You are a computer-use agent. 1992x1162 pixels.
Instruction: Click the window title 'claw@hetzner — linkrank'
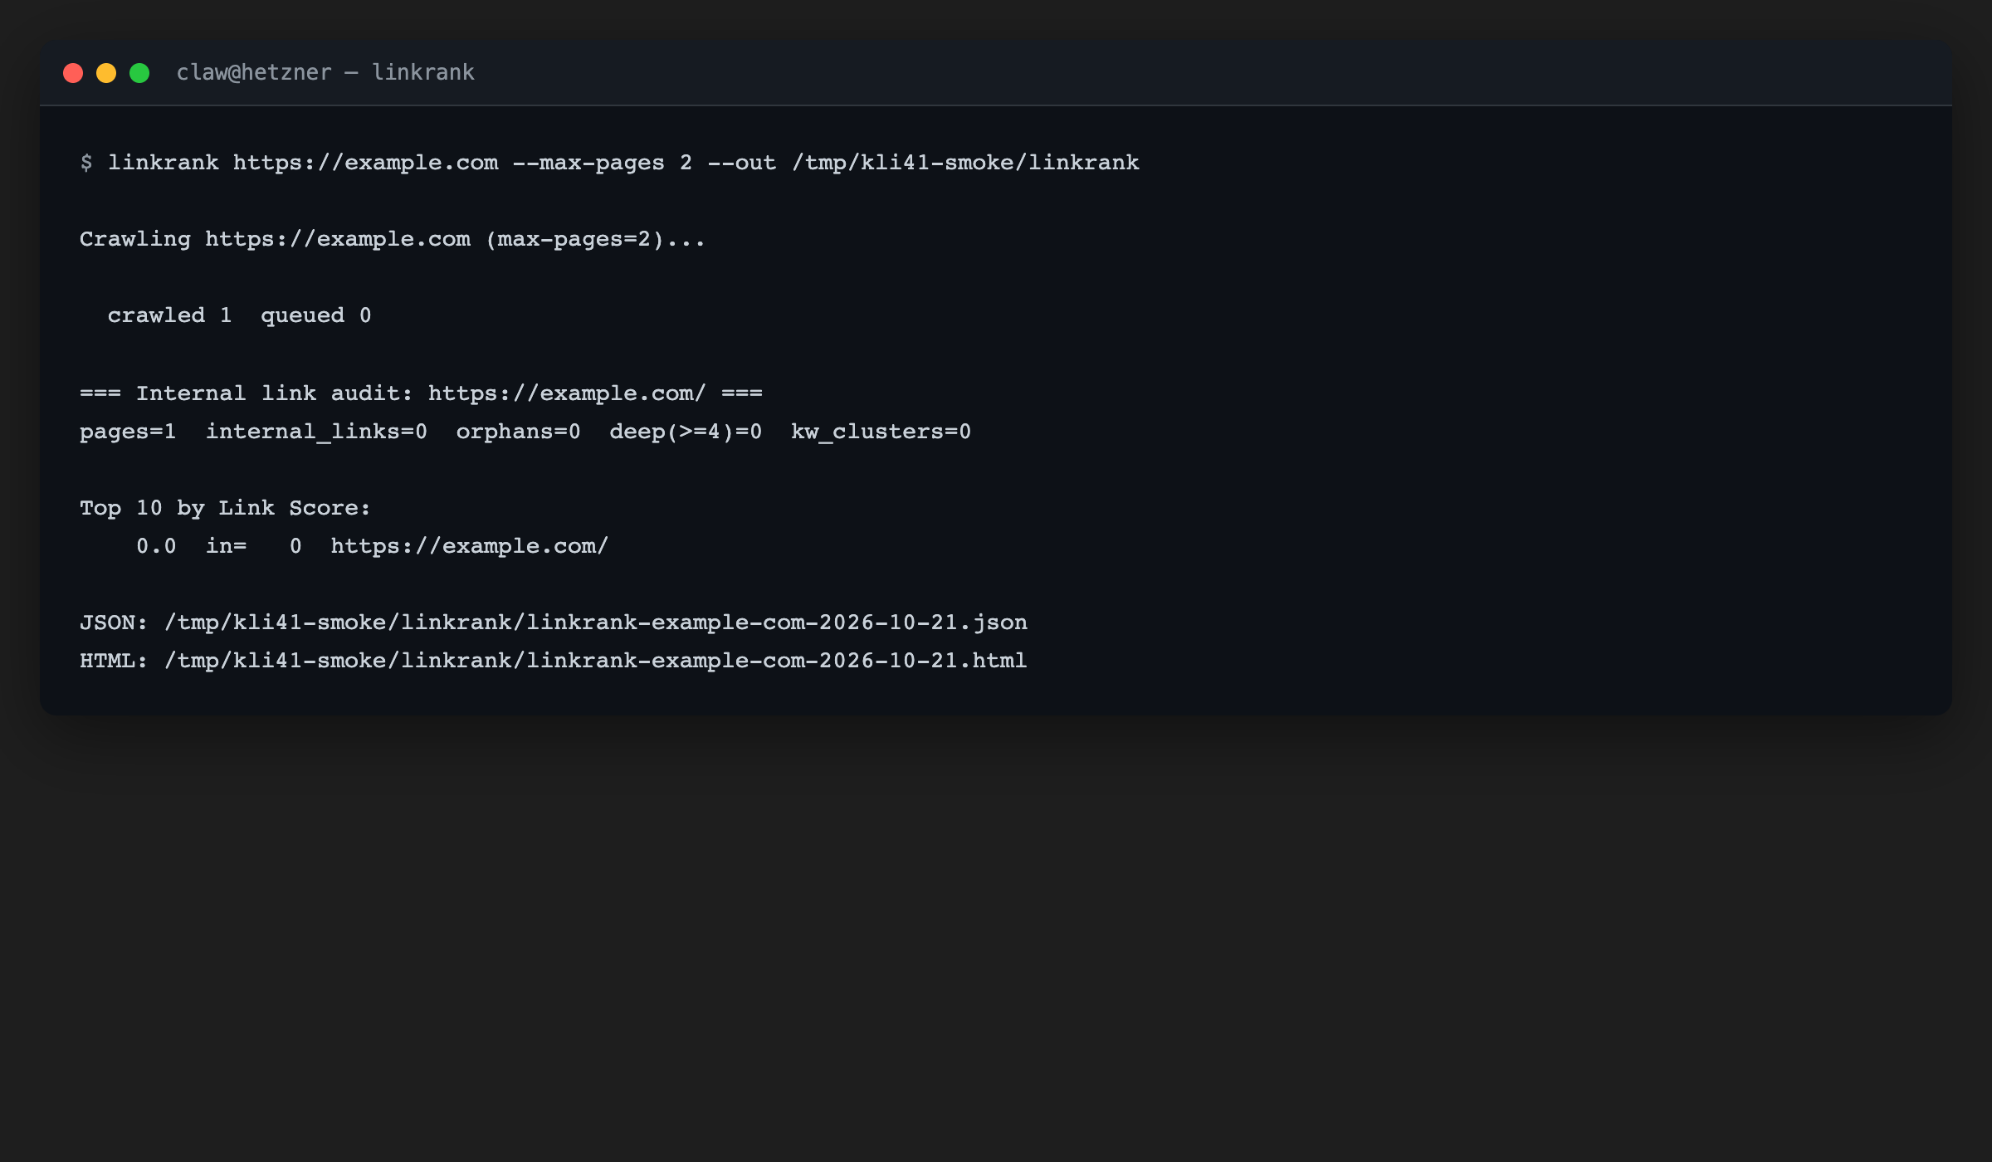(325, 73)
